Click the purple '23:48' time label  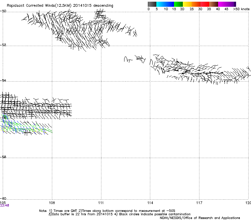5,205
